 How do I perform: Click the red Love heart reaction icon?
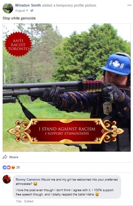tap(9, 167)
